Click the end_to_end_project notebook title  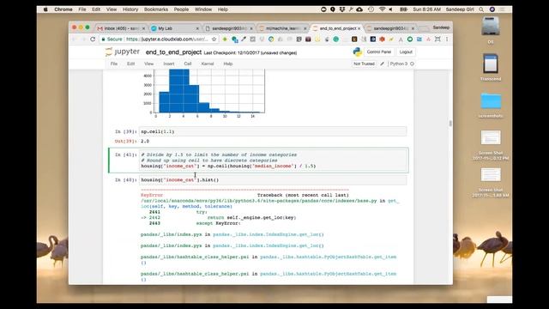(x=173, y=52)
